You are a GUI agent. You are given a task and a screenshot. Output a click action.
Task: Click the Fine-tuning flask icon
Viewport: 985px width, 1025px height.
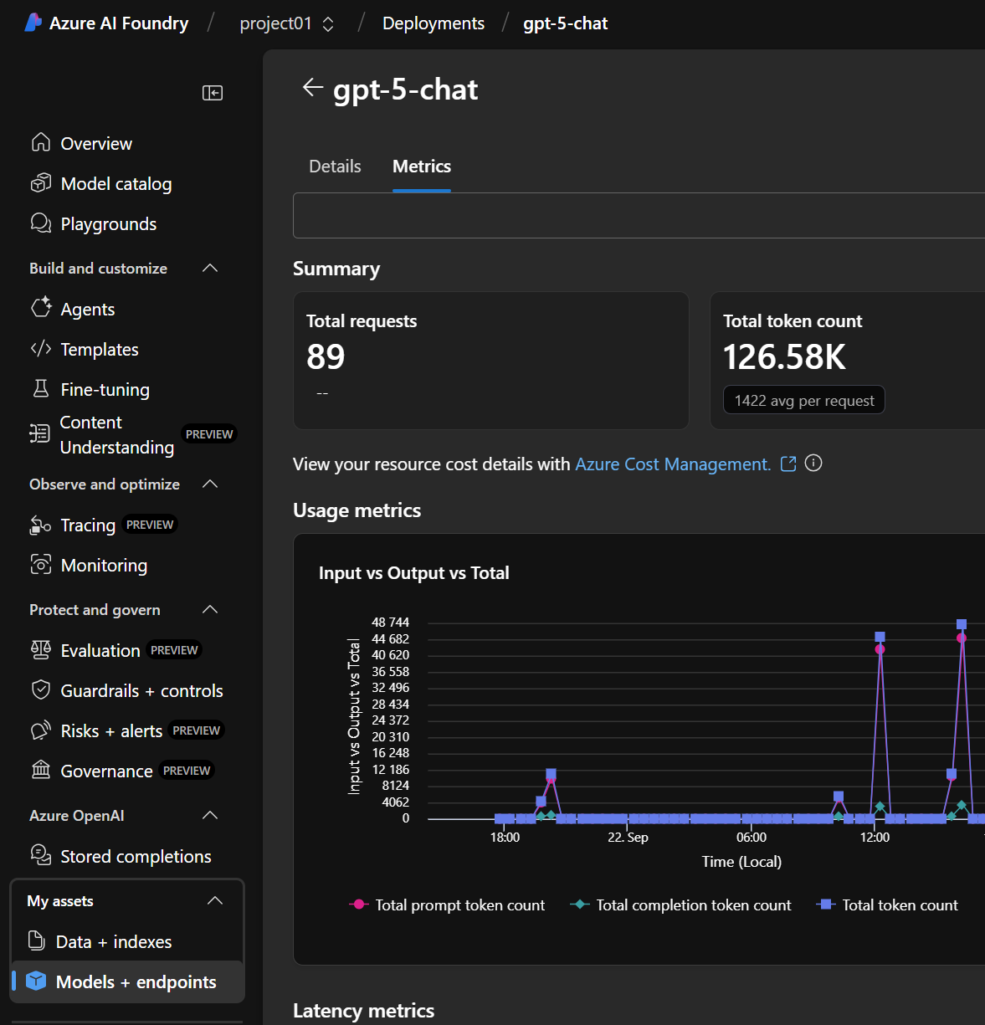pyautogui.click(x=40, y=388)
